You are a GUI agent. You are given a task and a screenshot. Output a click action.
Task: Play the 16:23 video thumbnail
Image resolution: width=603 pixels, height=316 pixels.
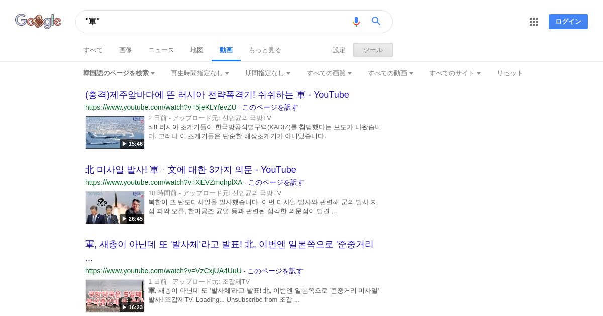point(115,296)
